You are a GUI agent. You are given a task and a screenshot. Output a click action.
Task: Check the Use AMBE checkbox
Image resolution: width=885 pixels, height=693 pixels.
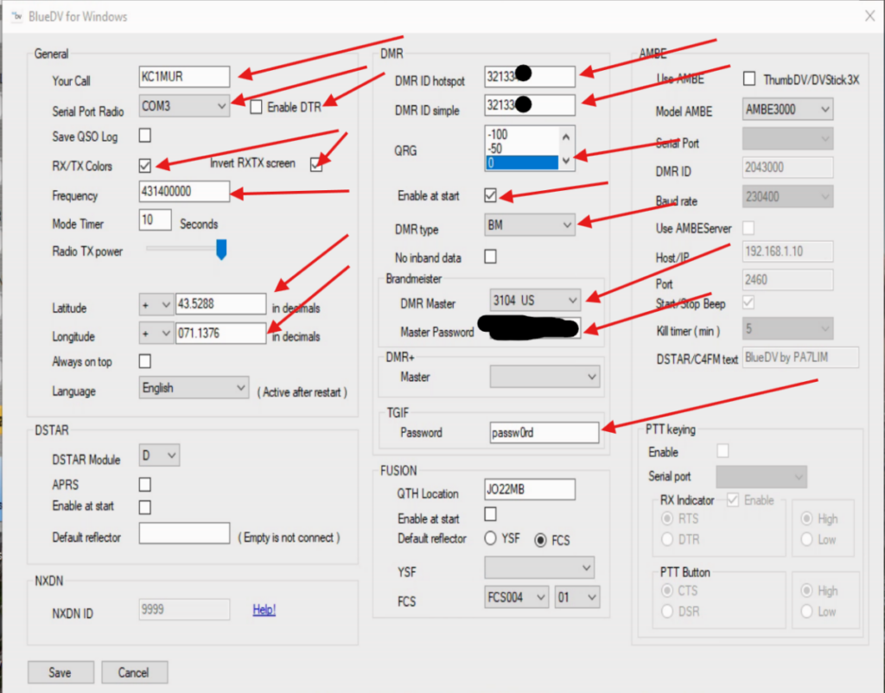(x=749, y=79)
